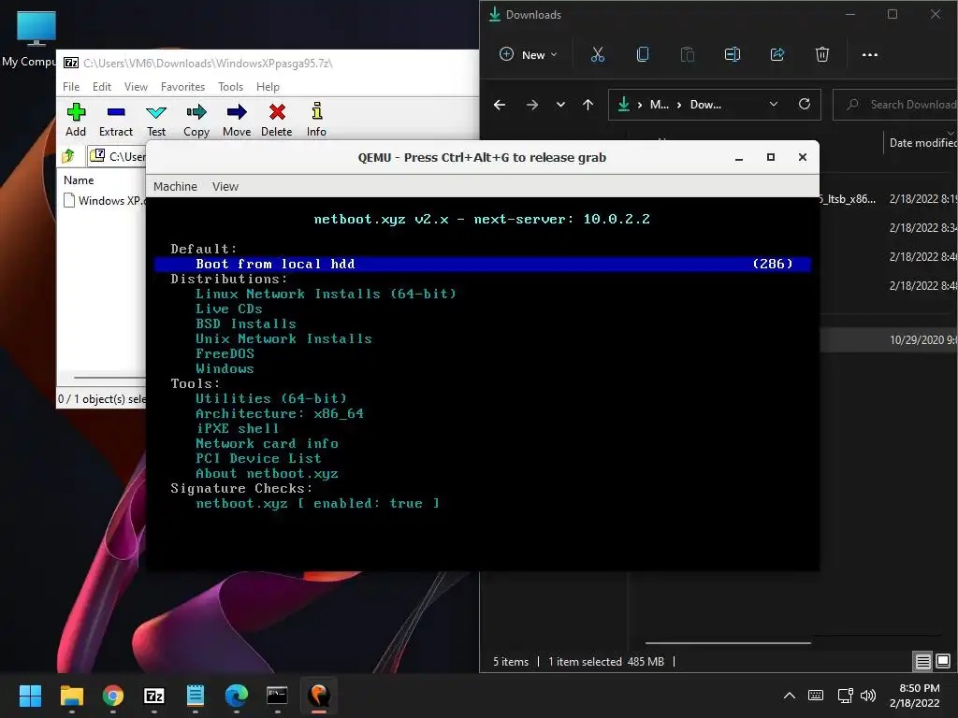Click iPXE shell entry in QEMU
Screen dimensions: 958x718
pos(237,428)
